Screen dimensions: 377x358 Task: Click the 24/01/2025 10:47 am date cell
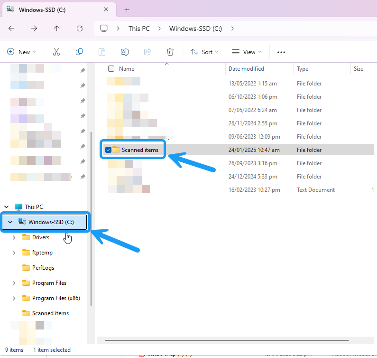pyautogui.click(x=254, y=150)
